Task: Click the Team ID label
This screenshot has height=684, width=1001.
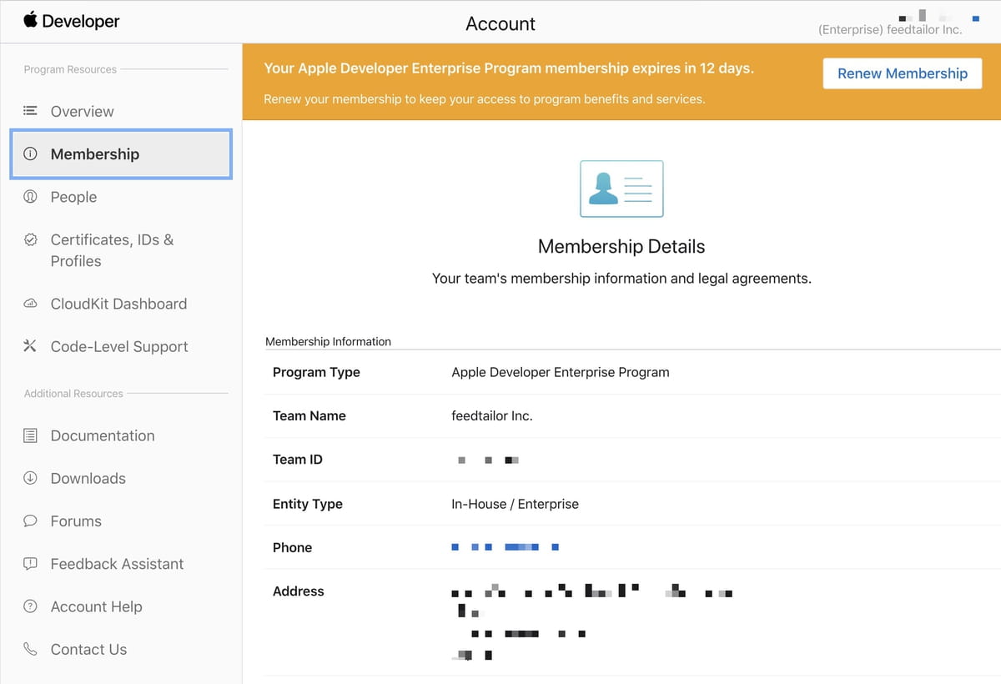Action: click(x=297, y=460)
